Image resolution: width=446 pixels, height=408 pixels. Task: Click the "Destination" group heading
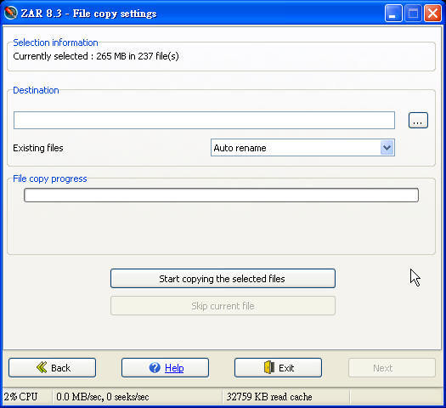point(36,90)
